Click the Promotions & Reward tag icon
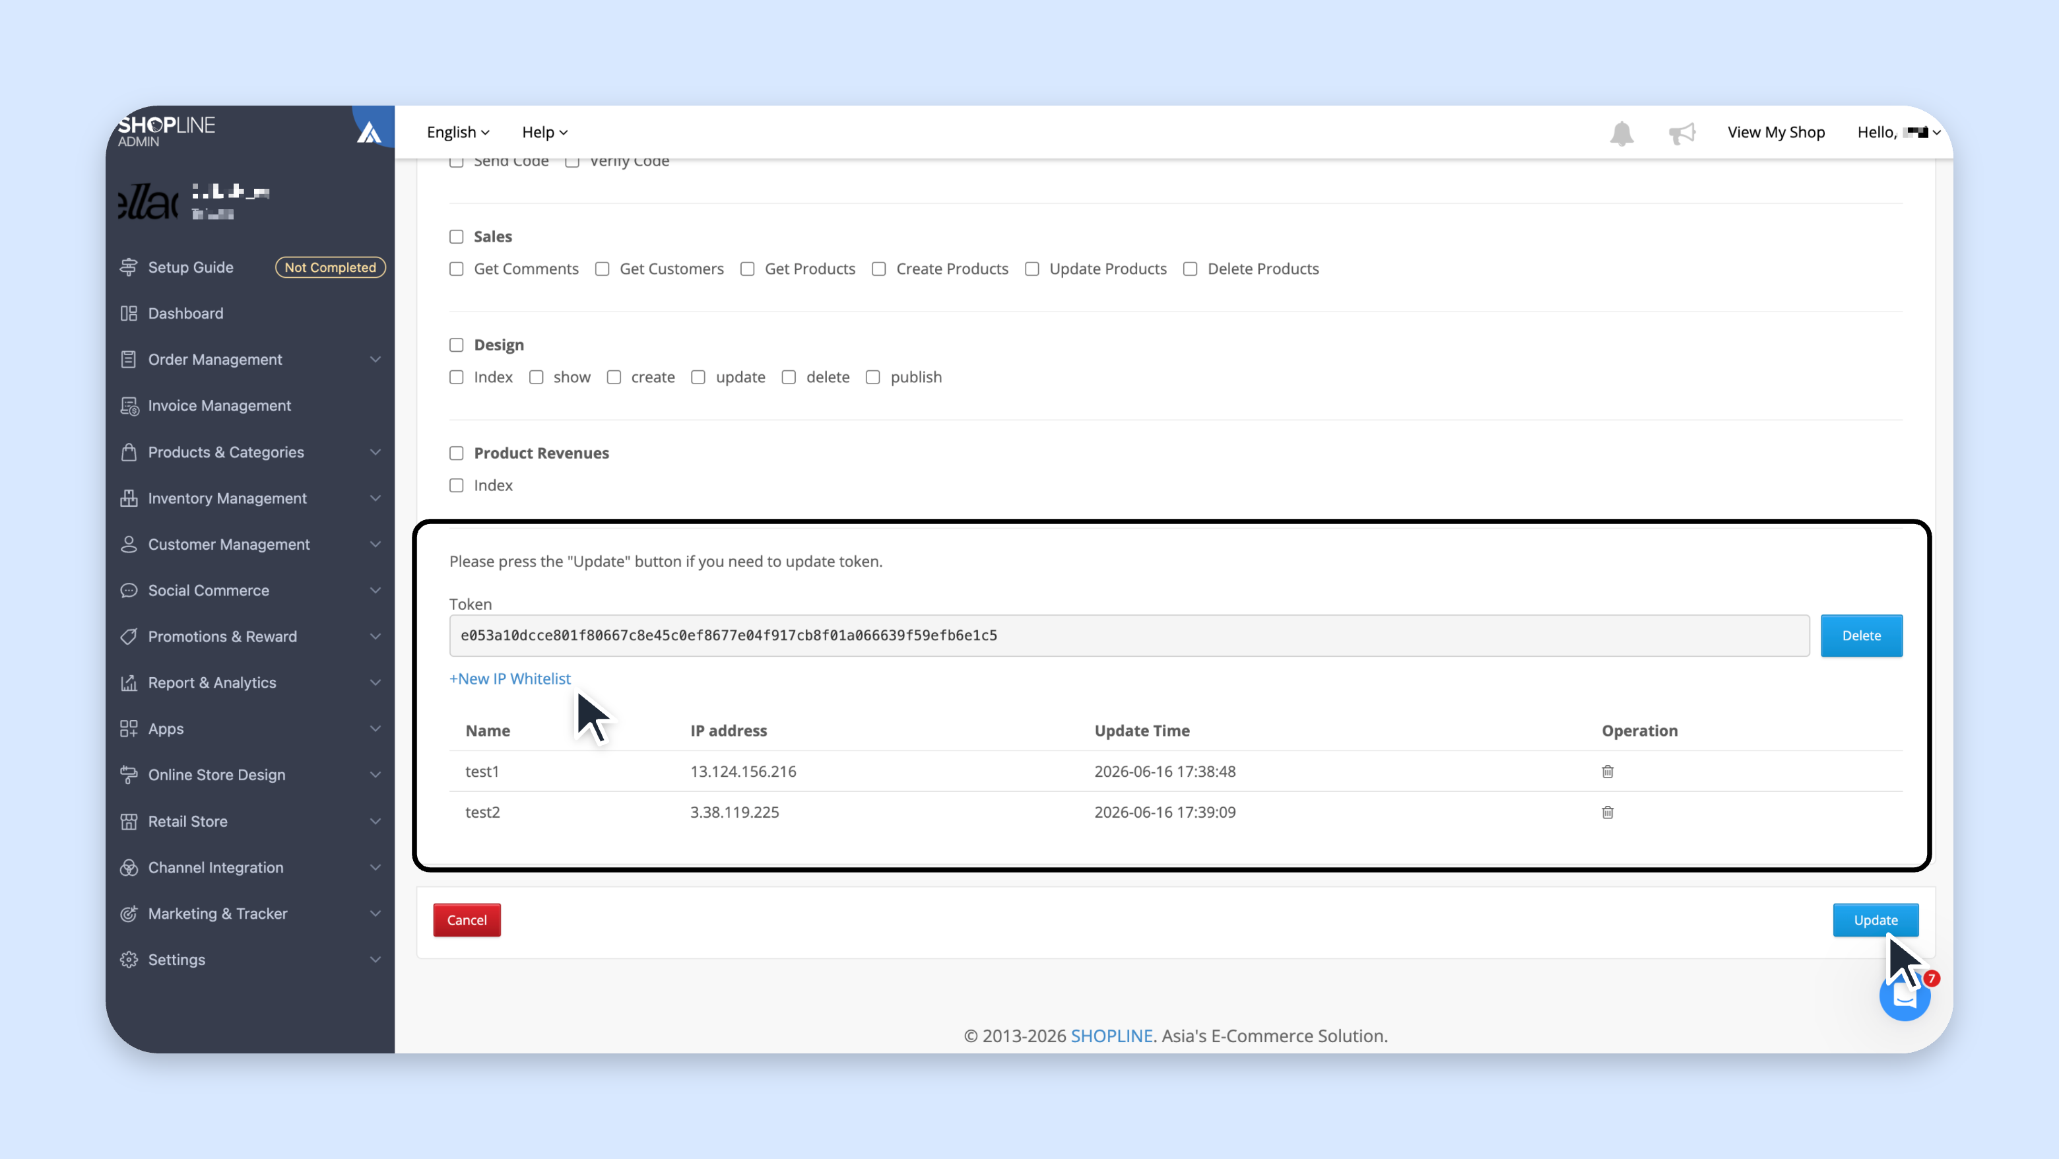The width and height of the screenshot is (2059, 1159). [128, 637]
